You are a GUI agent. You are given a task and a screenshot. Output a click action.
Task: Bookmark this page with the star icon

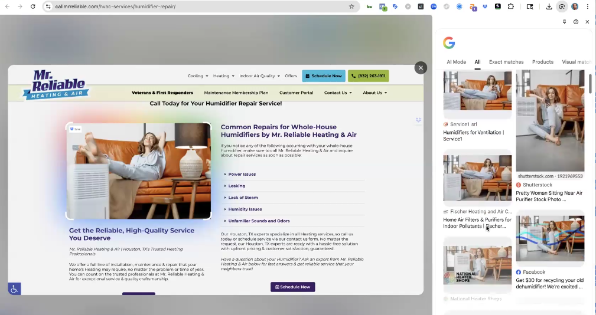pos(351,6)
